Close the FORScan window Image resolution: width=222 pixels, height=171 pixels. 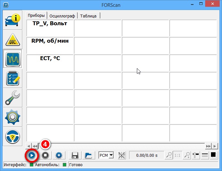pos(212,4)
